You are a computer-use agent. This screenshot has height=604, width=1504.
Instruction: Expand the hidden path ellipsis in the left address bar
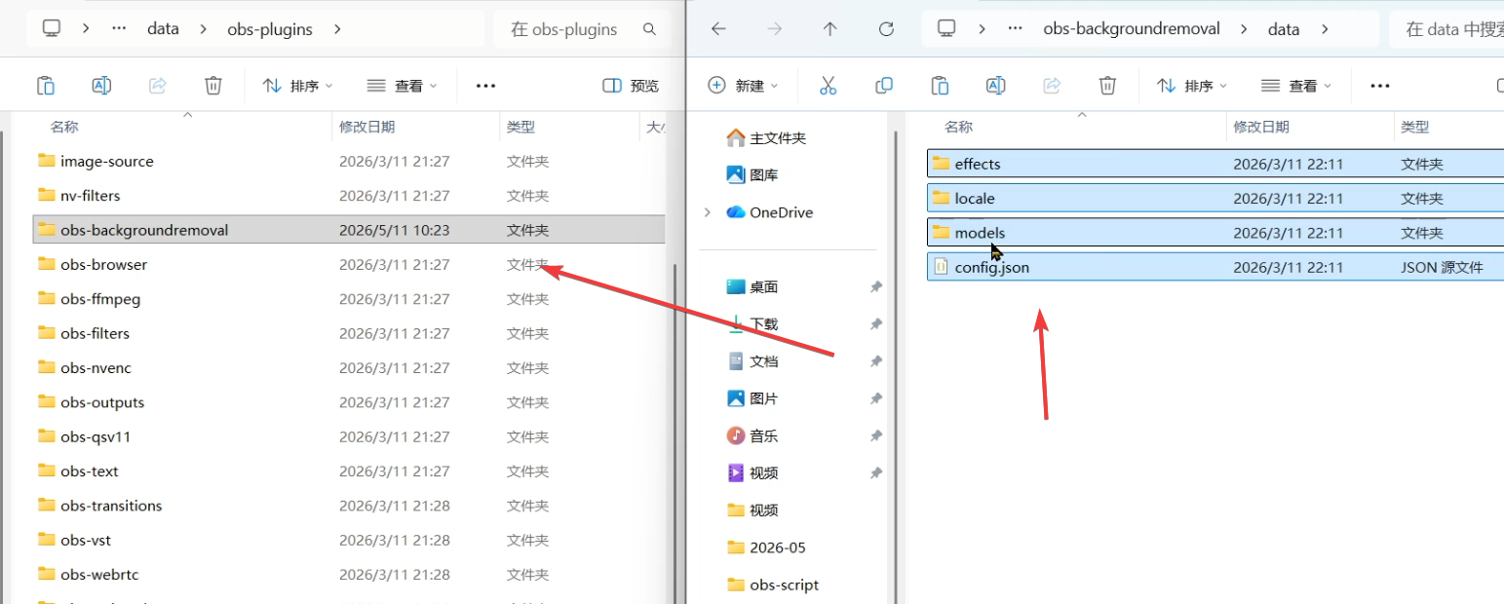120,29
